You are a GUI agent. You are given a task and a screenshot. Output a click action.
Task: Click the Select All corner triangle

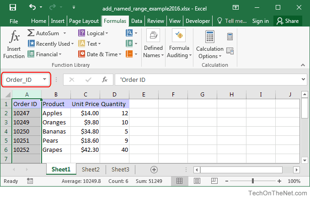tap(8, 95)
